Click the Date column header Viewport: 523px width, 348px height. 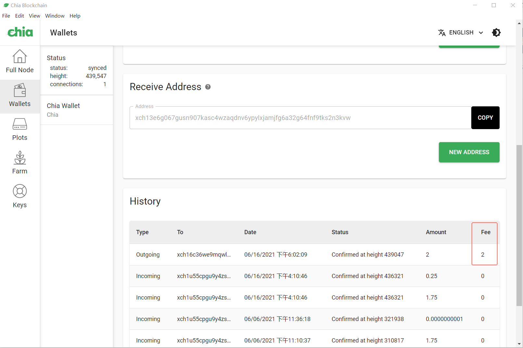pyautogui.click(x=250, y=232)
